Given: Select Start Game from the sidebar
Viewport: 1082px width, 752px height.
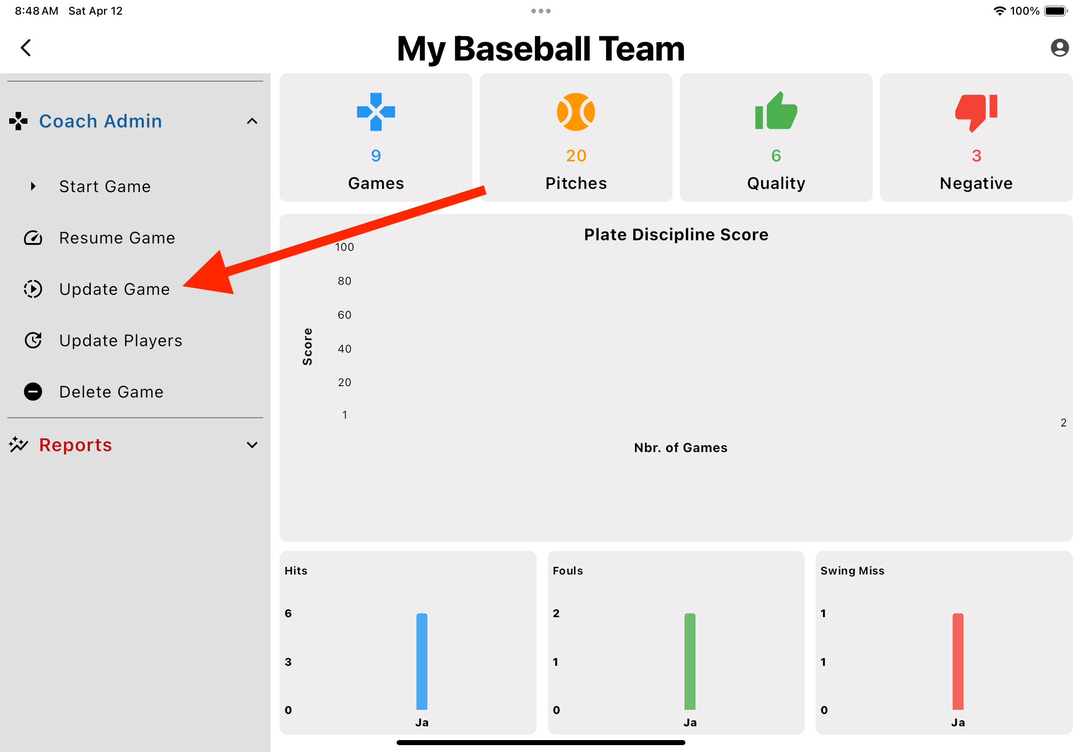Looking at the screenshot, I should [105, 186].
